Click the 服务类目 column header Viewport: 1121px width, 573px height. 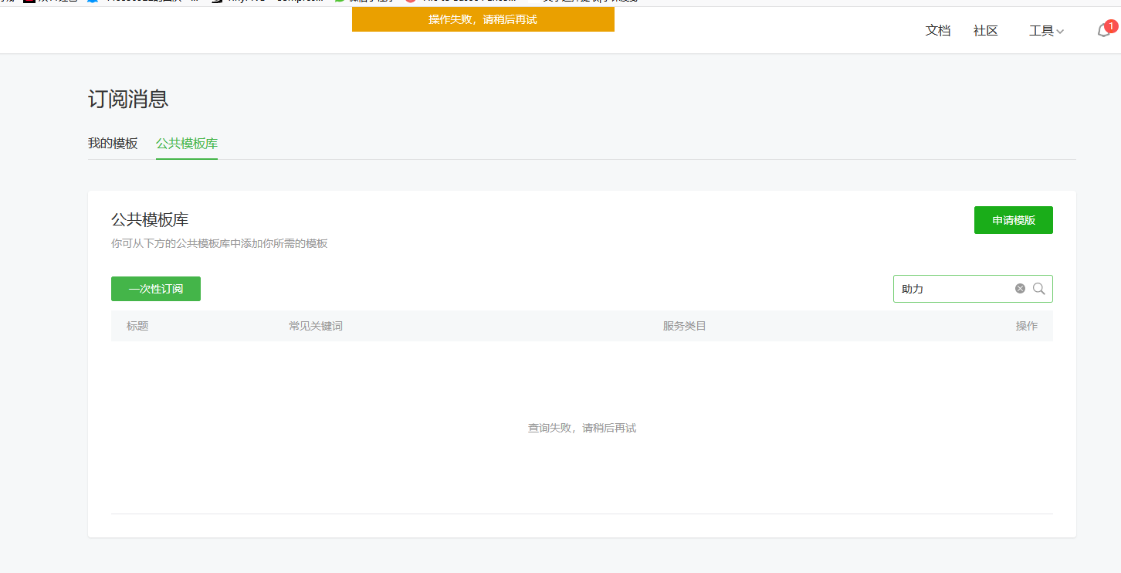685,326
